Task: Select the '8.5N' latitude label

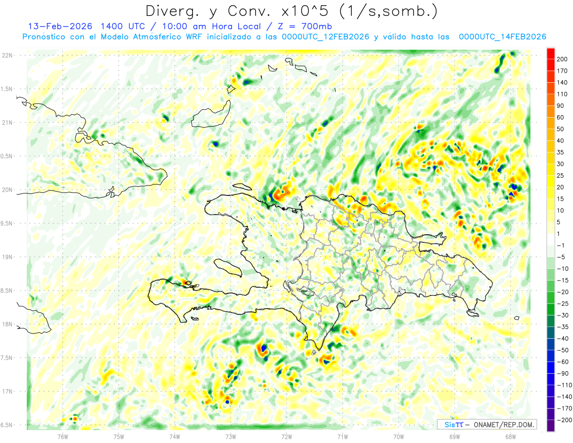Action: point(7,291)
